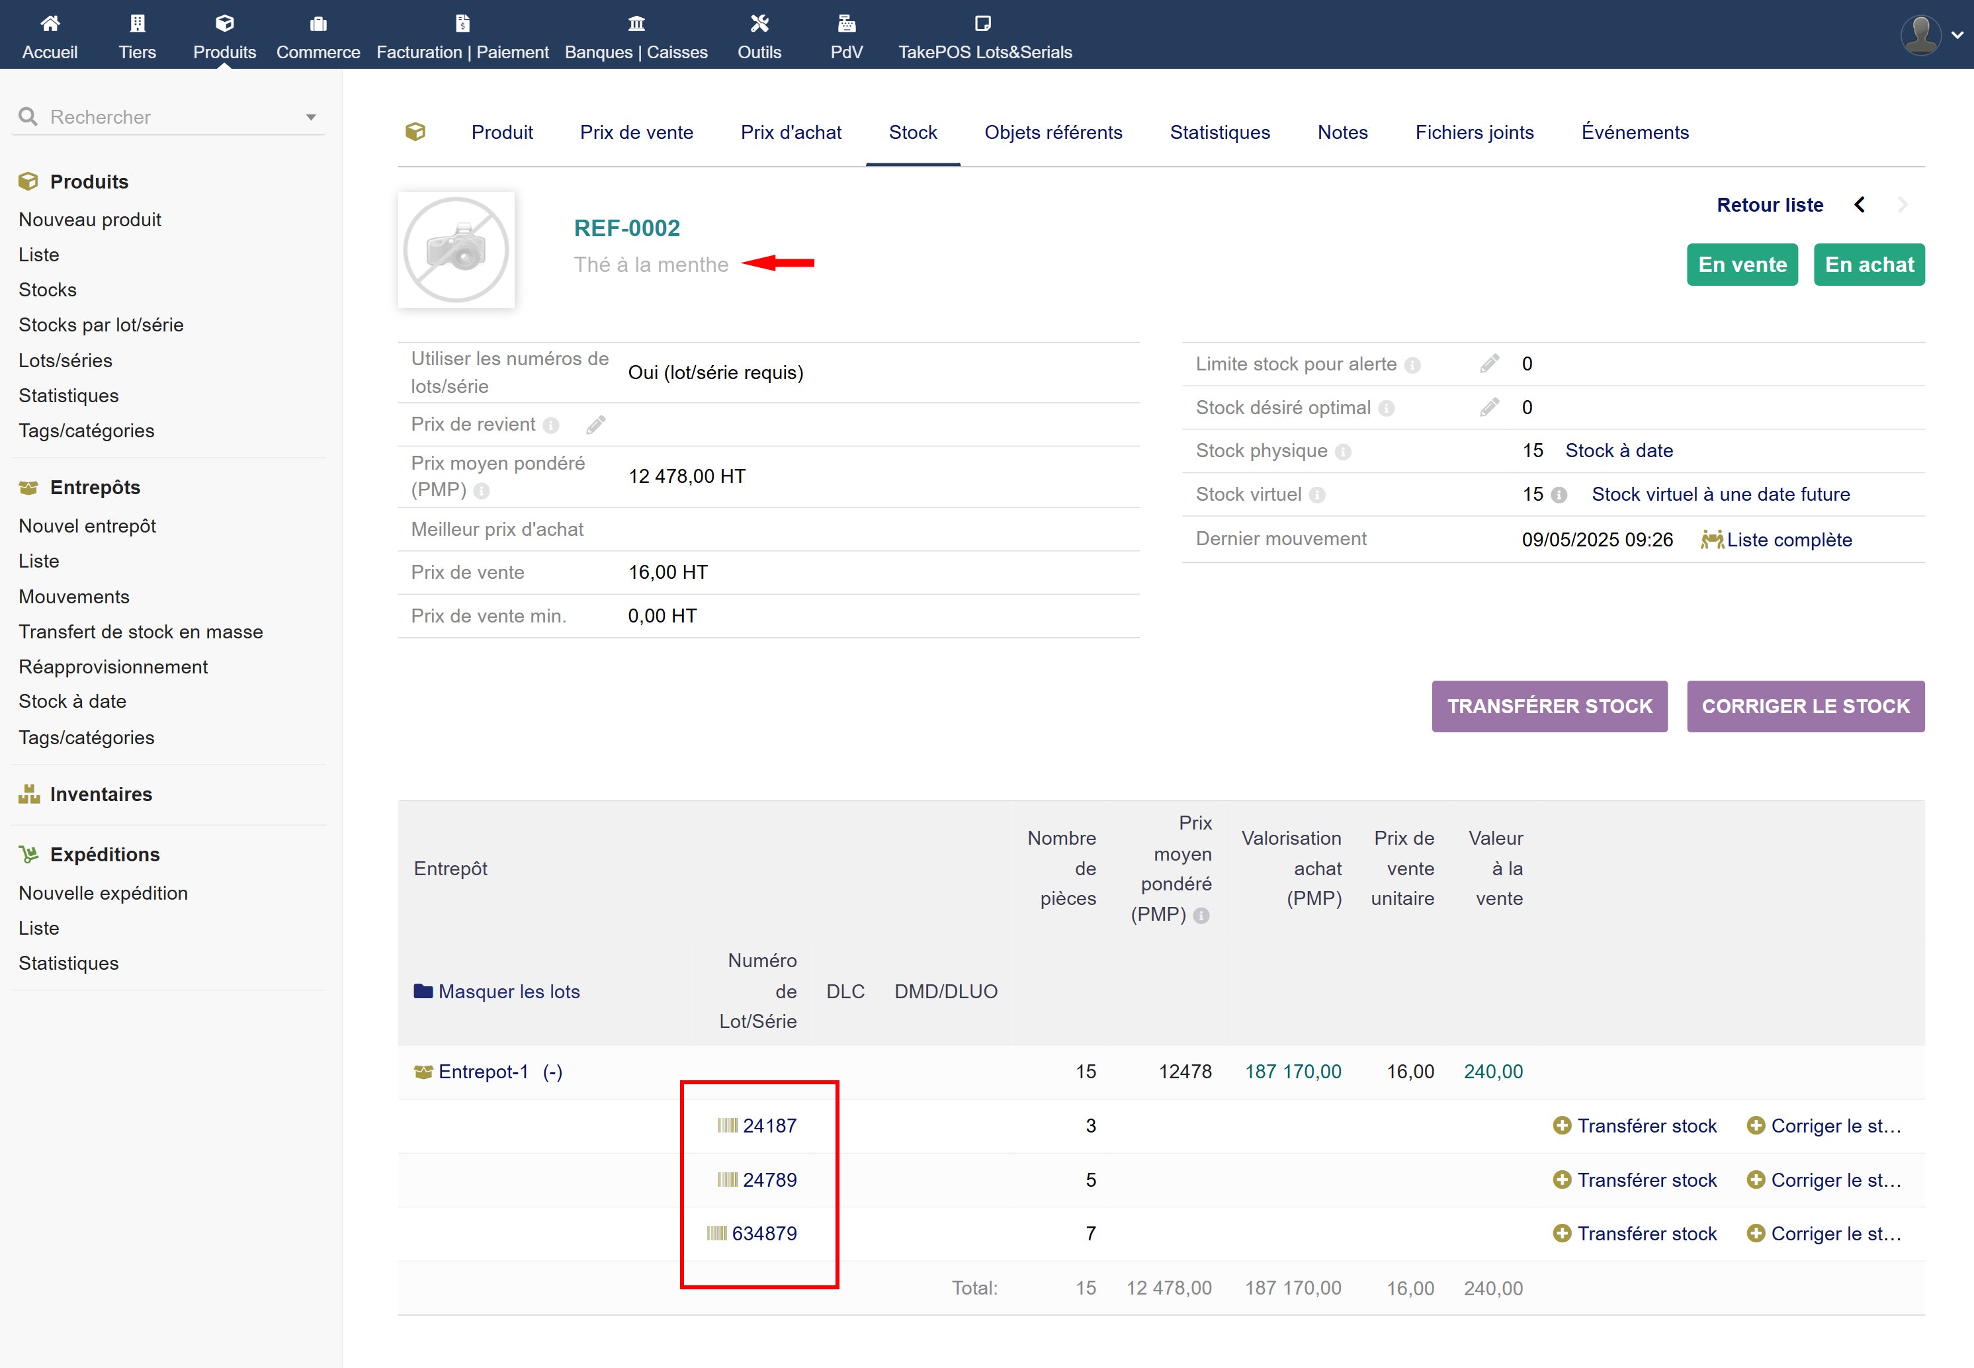Open the Statistiques tab
The height and width of the screenshot is (1368, 1974).
1219,132
